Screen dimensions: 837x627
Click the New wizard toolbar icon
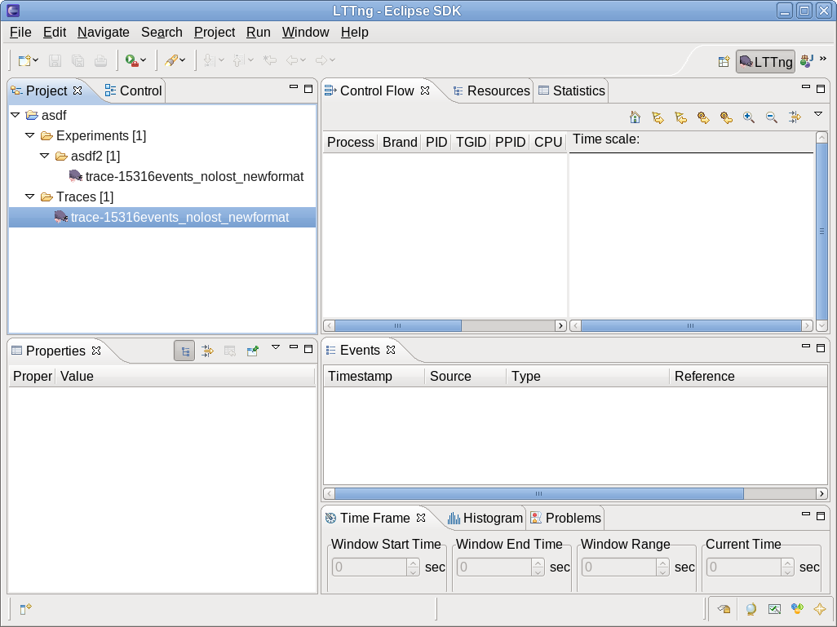24,60
